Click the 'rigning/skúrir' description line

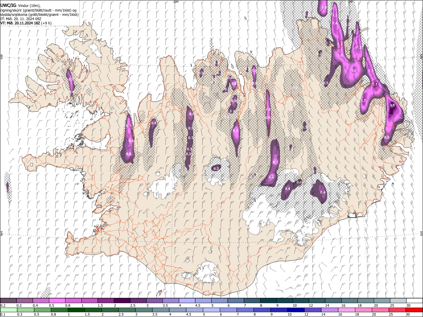39,10
